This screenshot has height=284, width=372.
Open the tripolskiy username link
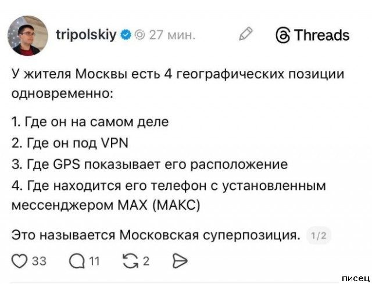coord(87,34)
